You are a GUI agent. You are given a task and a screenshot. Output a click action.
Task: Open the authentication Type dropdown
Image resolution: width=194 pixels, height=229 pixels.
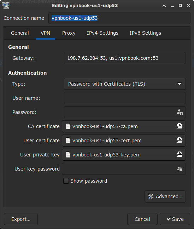[x=125, y=84]
